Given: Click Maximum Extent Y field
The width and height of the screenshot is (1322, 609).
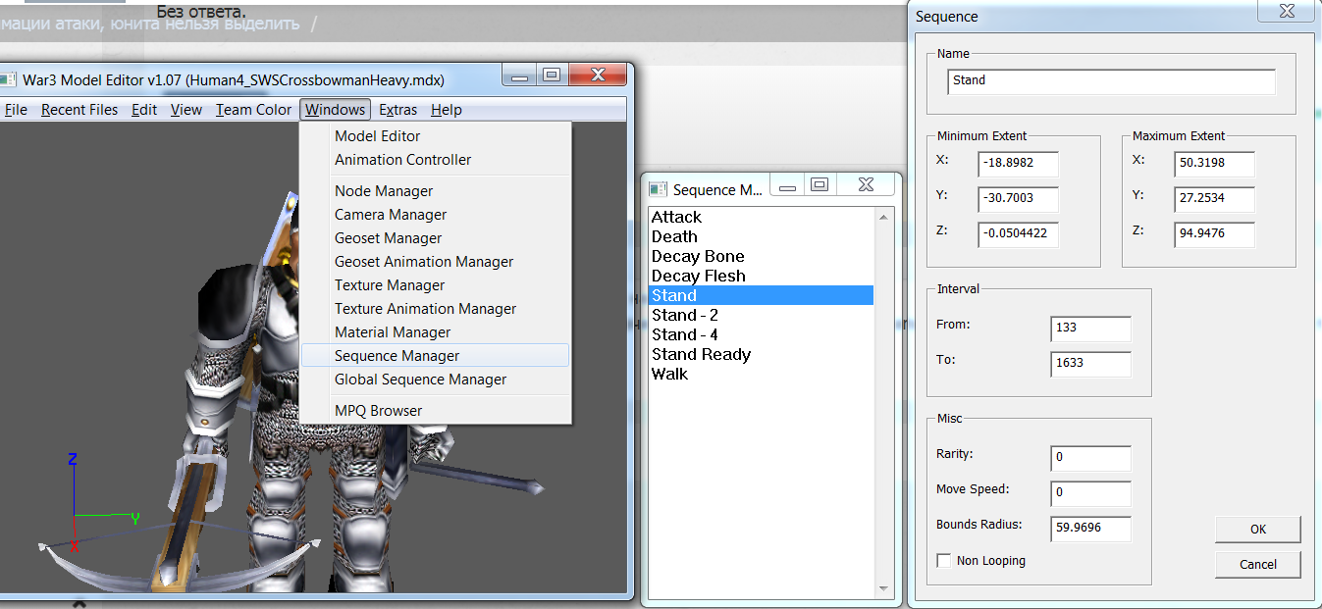Looking at the screenshot, I should [1214, 200].
